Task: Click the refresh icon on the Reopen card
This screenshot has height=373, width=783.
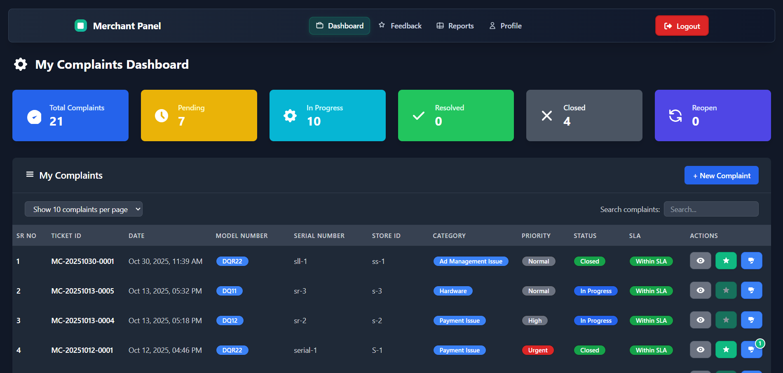Action: (x=675, y=116)
